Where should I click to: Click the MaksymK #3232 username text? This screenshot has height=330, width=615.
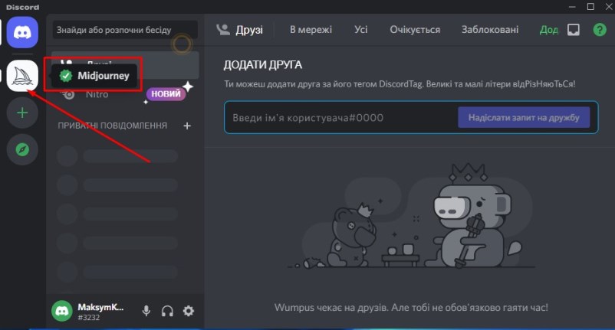coord(100,312)
